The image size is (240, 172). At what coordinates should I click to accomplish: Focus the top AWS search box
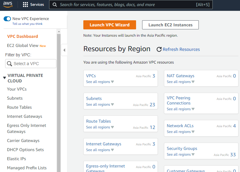click(x=131, y=5)
